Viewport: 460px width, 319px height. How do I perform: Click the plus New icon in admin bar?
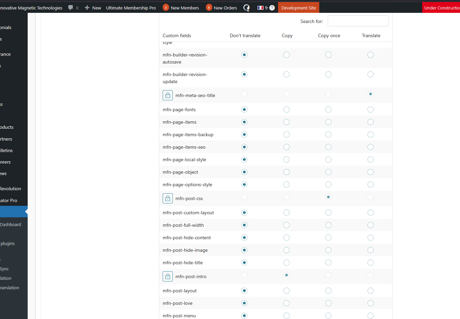coord(87,8)
